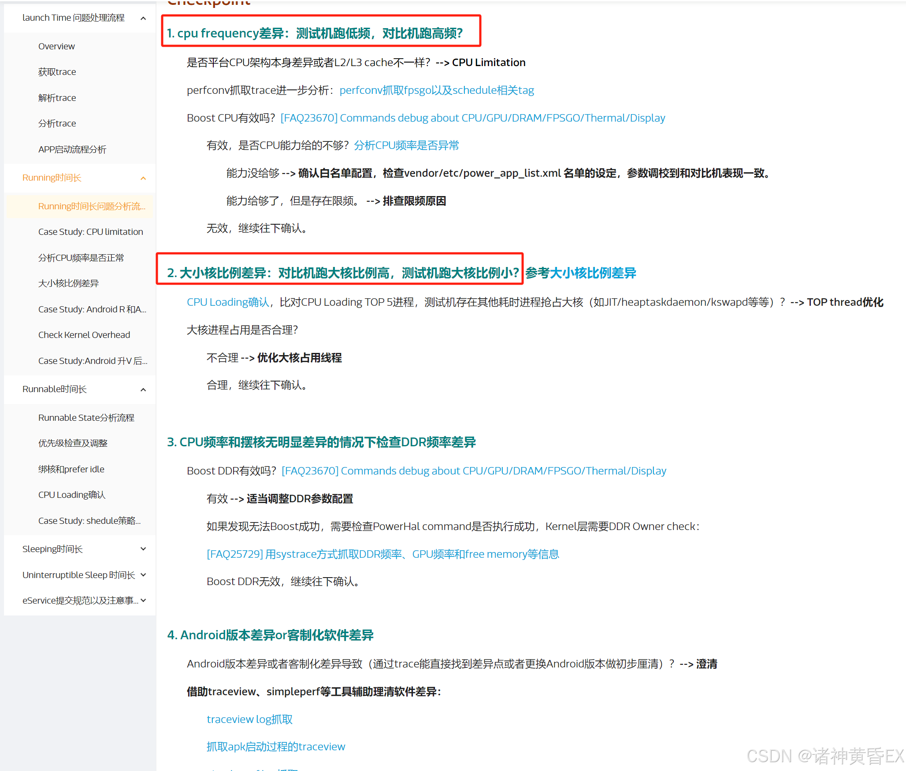
Task: Open Case Study: shedule策略... sidebar item
Action: tap(89, 521)
